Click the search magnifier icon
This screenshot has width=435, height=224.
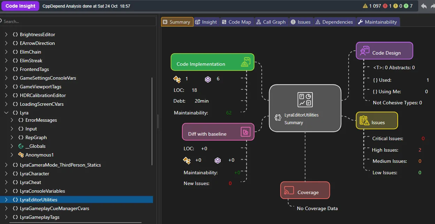(1, 21)
